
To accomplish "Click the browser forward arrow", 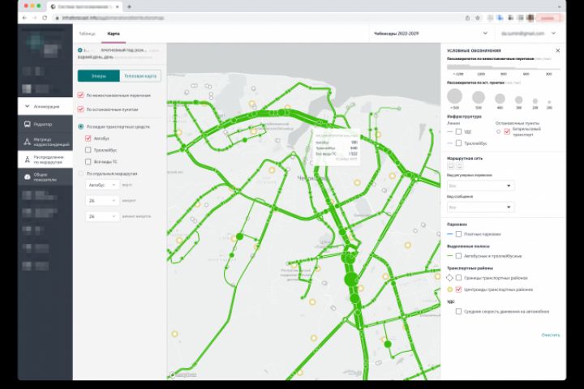I will click(x=34, y=18).
